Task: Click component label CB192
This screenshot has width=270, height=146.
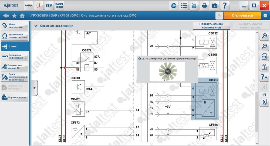Action: (x=213, y=33)
